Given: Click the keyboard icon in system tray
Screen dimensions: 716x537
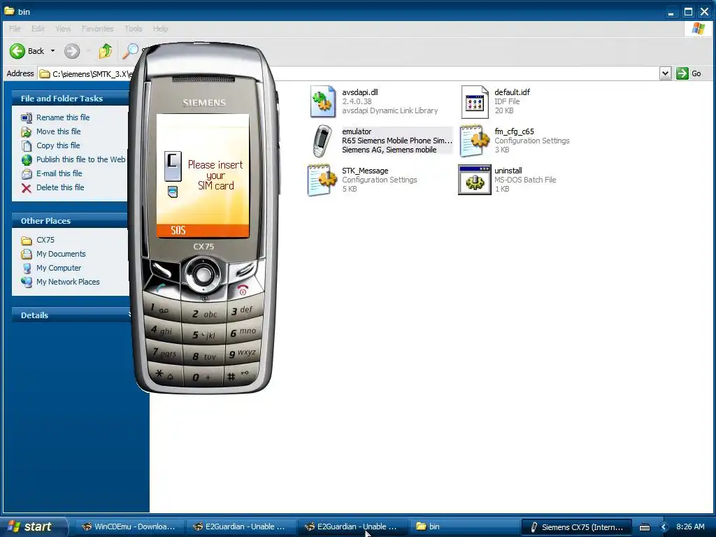Looking at the screenshot, I should (644, 527).
